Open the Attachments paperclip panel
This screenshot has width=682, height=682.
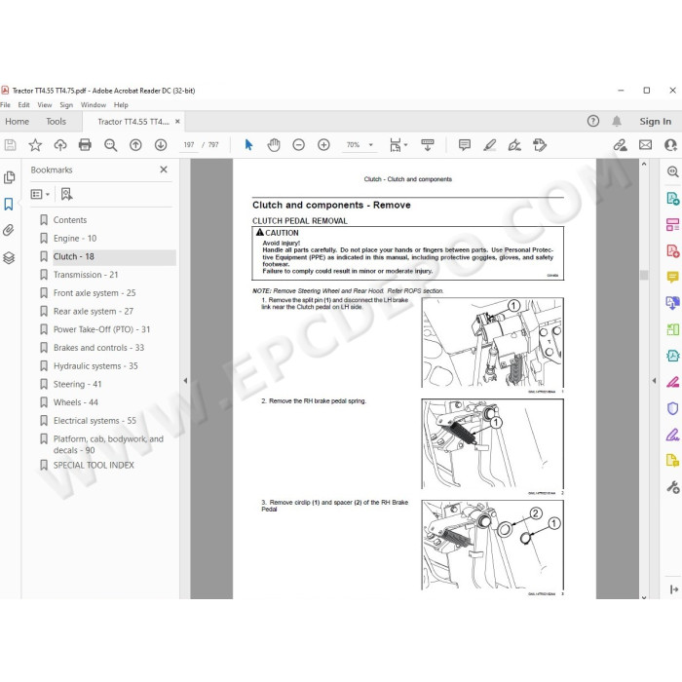[x=9, y=231]
